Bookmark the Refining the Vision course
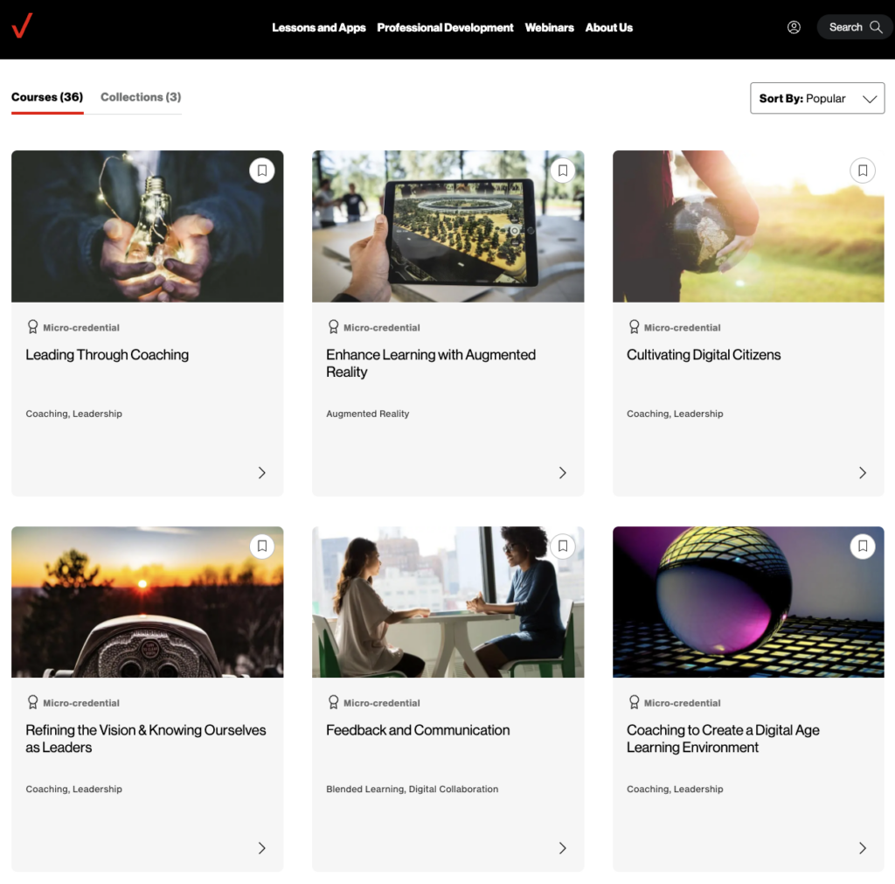895x884 pixels. tap(262, 546)
